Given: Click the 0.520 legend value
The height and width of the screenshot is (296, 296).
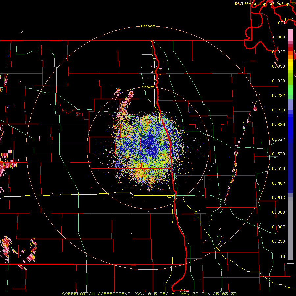Looking at the screenshot, I should pyautogui.click(x=279, y=168).
